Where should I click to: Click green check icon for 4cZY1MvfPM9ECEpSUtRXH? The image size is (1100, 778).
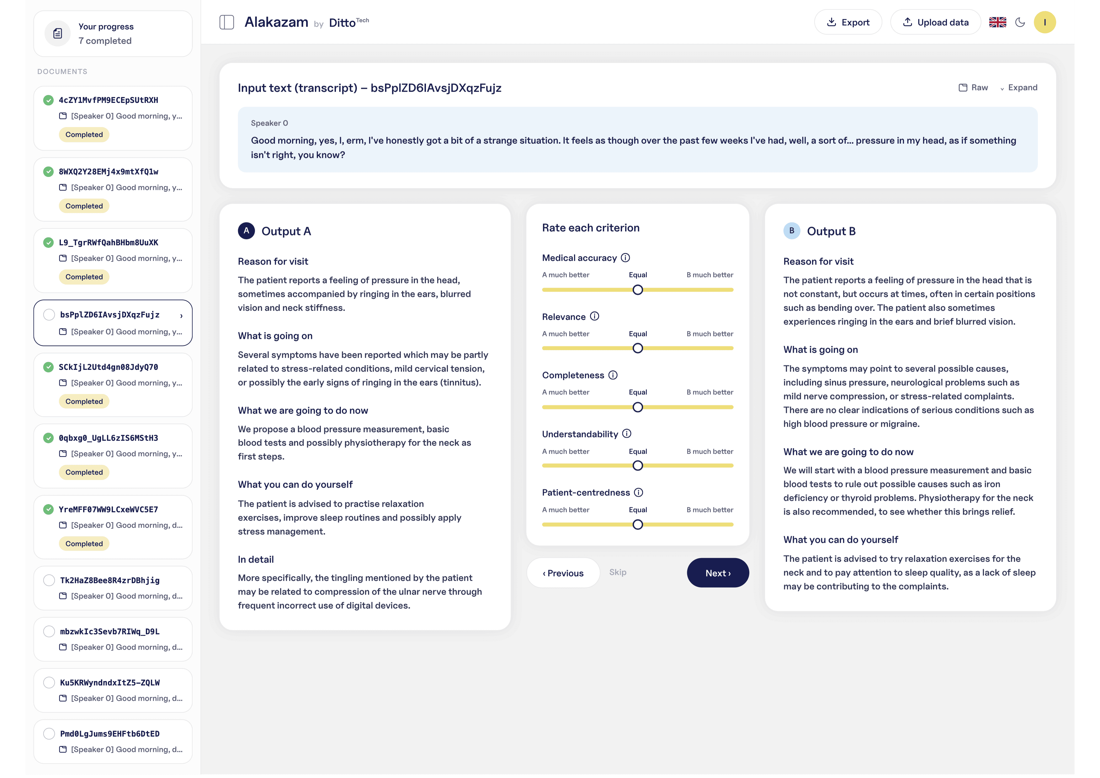pos(48,100)
